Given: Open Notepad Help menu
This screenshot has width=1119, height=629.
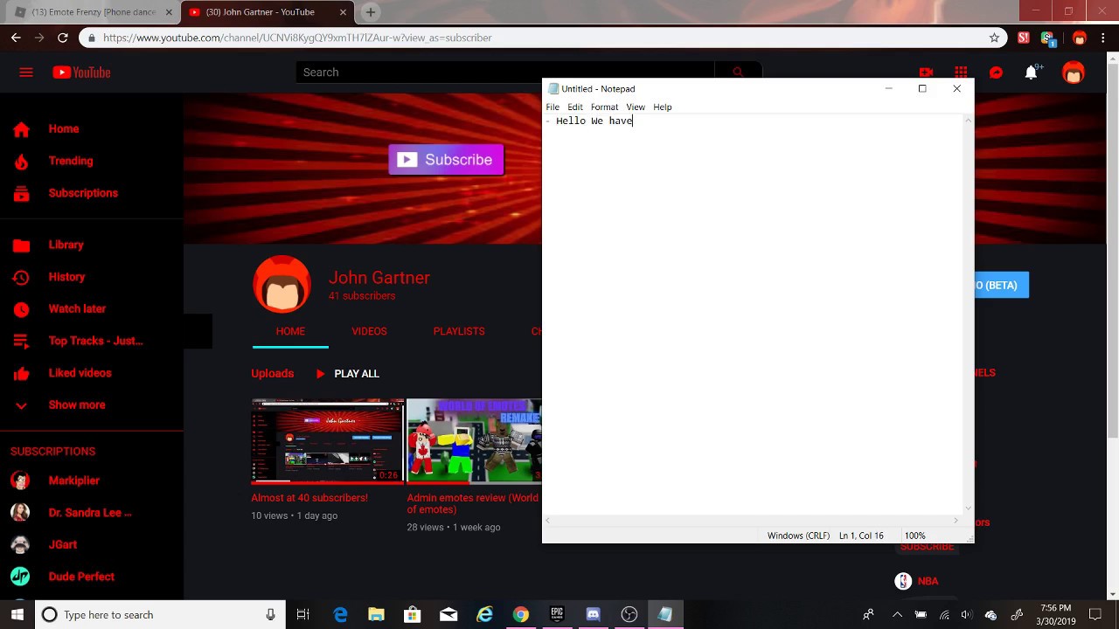Looking at the screenshot, I should 663,107.
